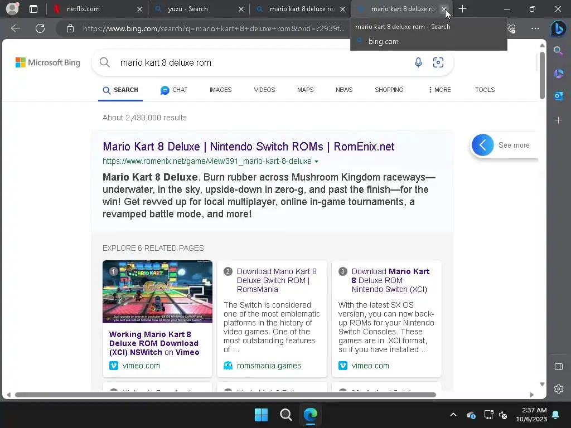Close the netflix.com tab
571x428 pixels.
[139, 9]
